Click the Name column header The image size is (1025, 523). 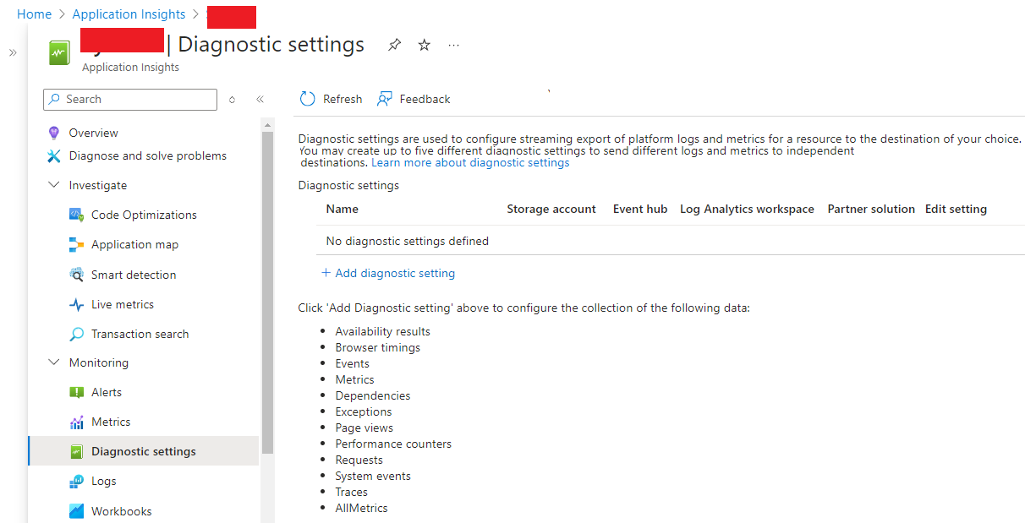(343, 209)
